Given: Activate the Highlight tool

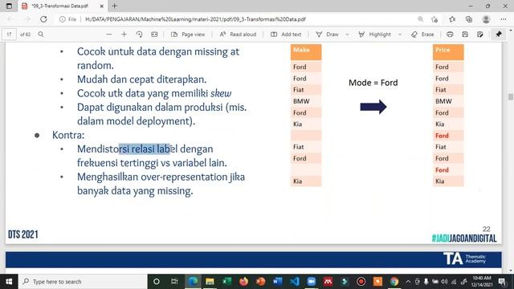Looking at the screenshot, I should (x=375, y=34).
